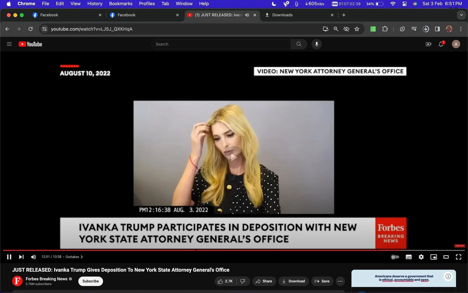Dislike this video
This screenshot has width=468, height=293.
point(243,281)
